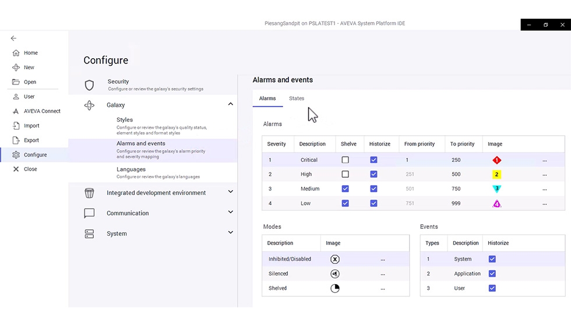Click the back arrow icon

click(13, 38)
